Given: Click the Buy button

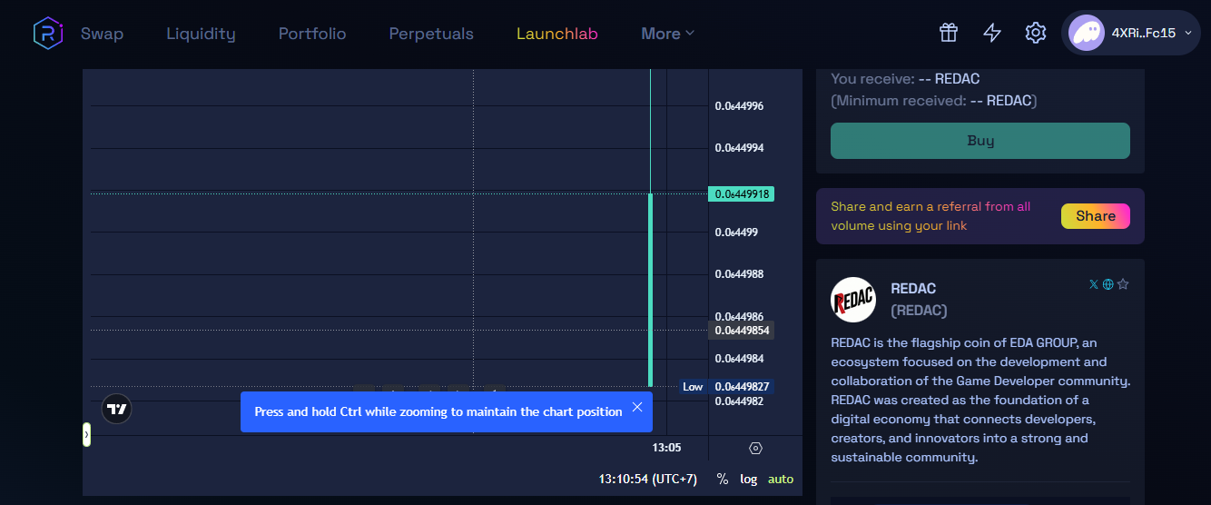Looking at the screenshot, I should coord(980,141).
